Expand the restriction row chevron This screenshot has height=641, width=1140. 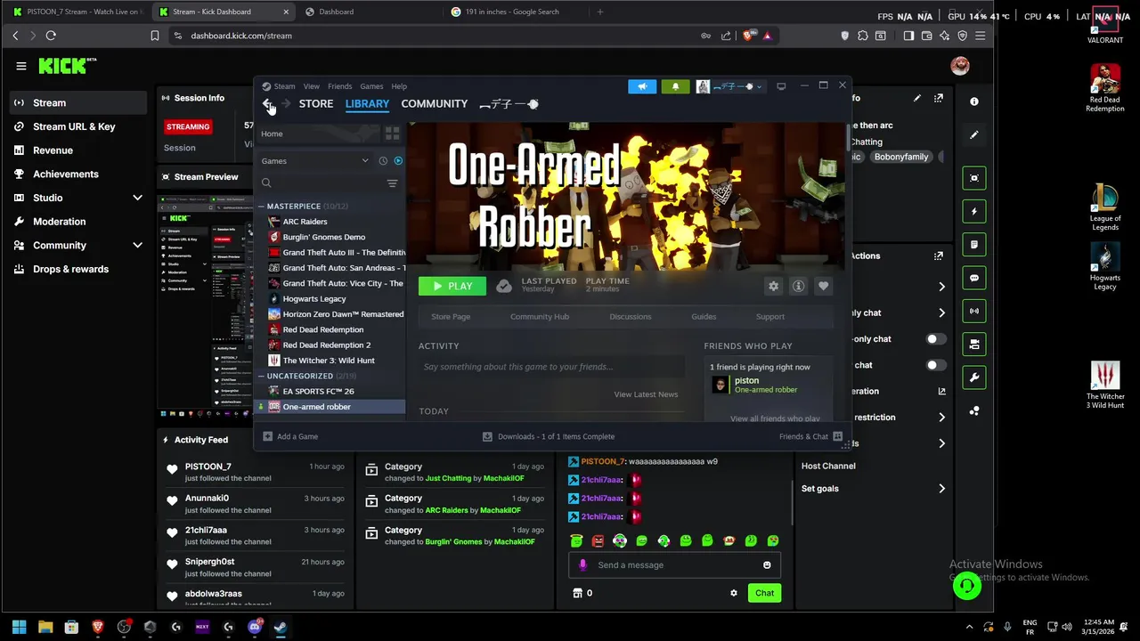tap(941, 418)
